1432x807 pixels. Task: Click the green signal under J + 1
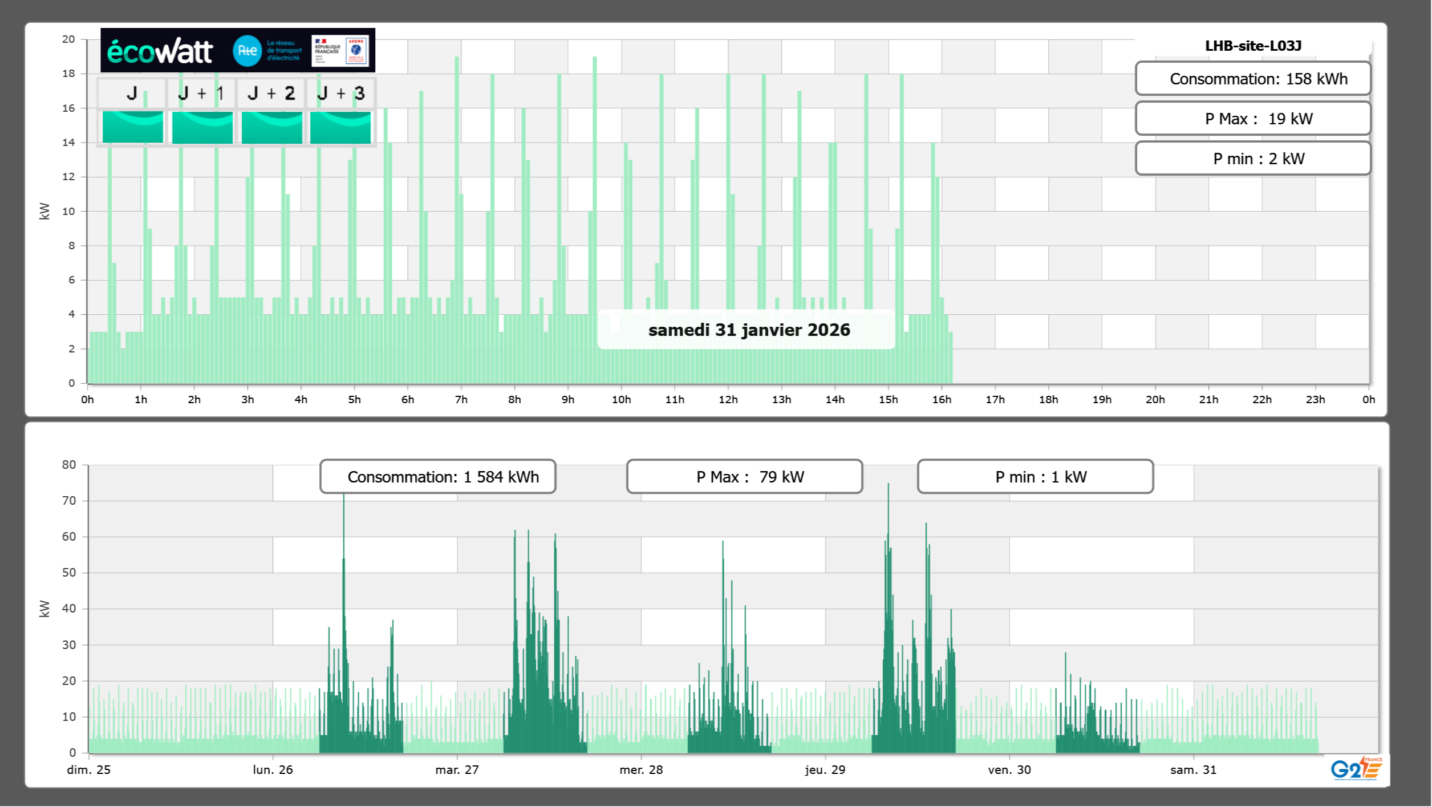pyautogui.click(x=202, y=127)
